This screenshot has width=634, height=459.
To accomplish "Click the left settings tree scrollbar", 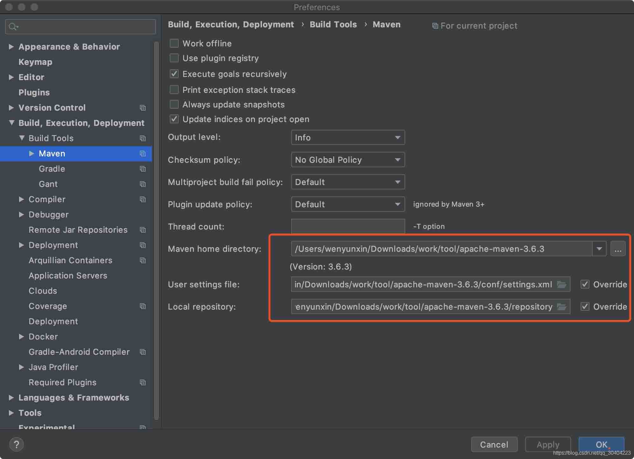I will [156, 230].
